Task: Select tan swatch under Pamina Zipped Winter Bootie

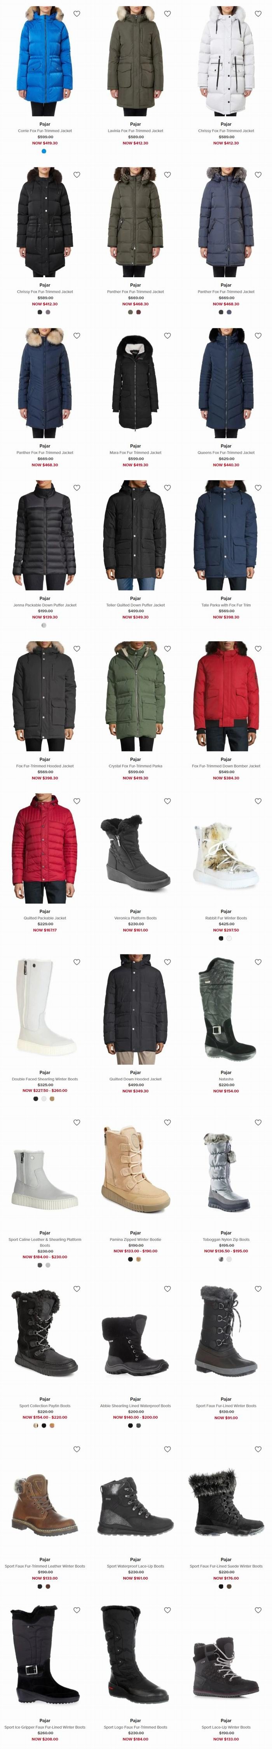Action: tap(139, 1260)
